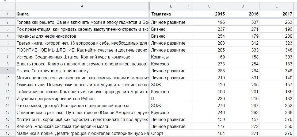Viewport: 297px width, 137px height.
Task: Click the "Спорт" cell in row 18
Action: click(x=171, y=133)
